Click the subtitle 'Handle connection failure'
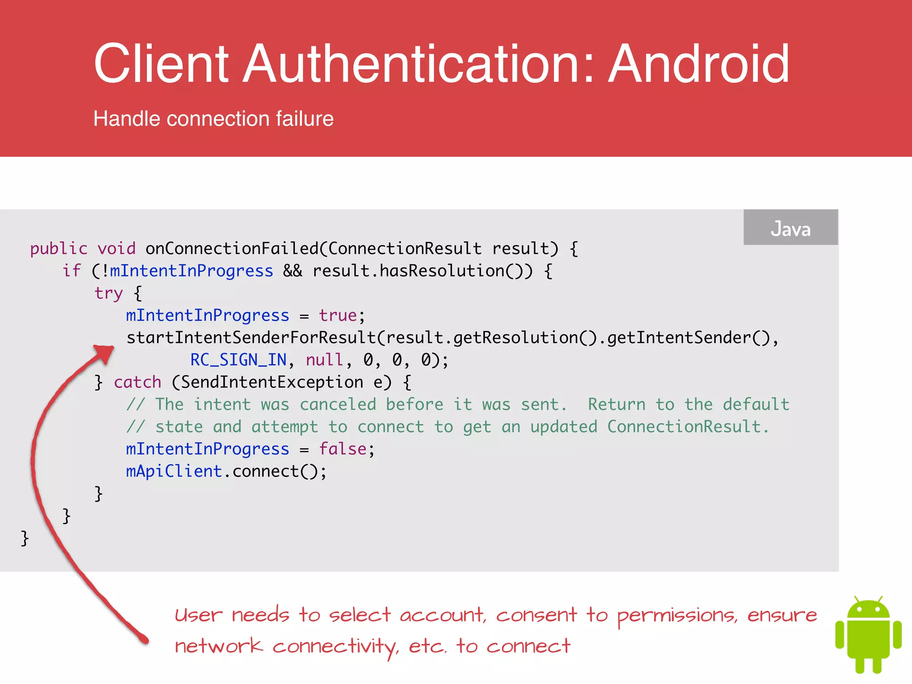Screen dimensions: 912x684 coord(213,118)
